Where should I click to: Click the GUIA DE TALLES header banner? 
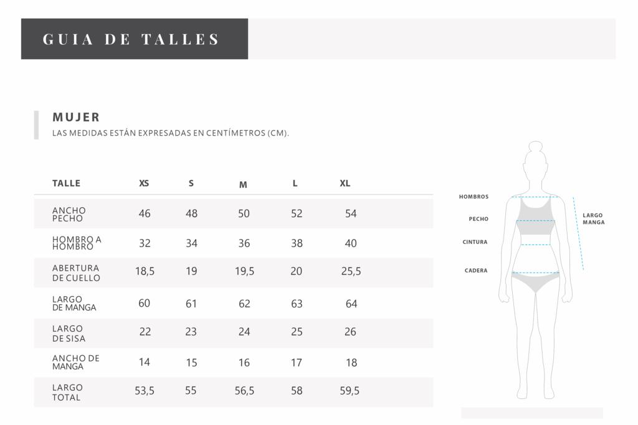click(x=135, y=39)
